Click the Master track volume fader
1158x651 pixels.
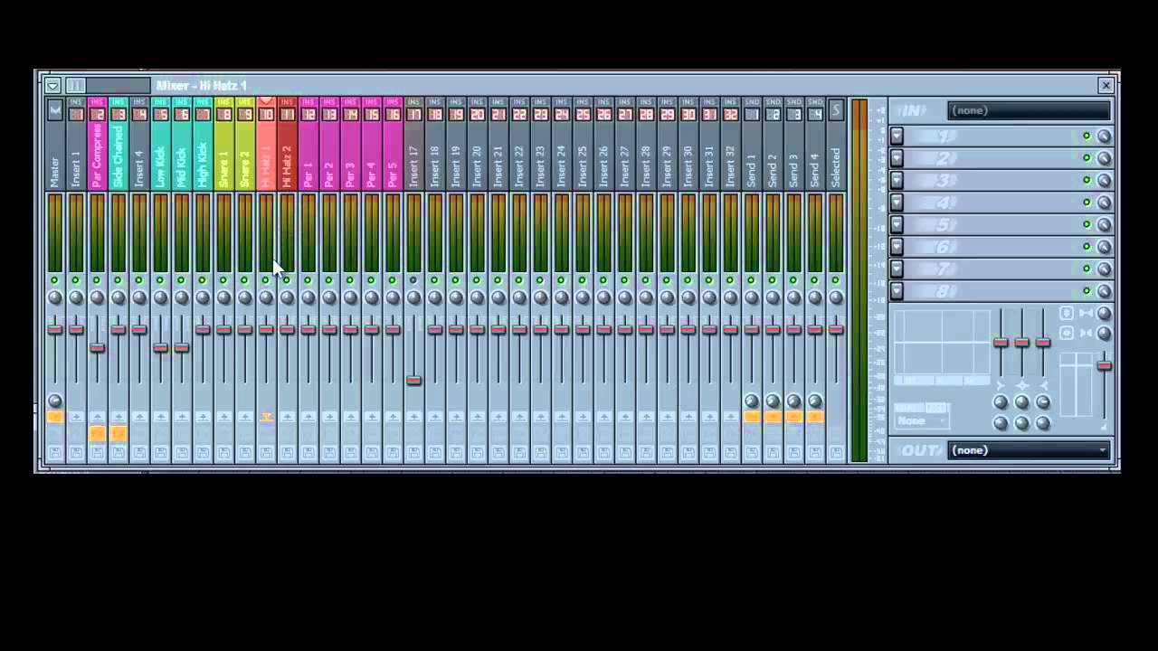[55, 329]
